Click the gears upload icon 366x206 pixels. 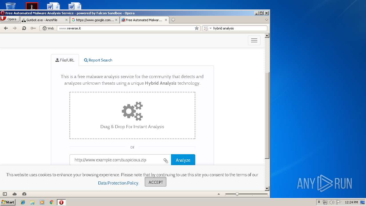pyautogui.click(x=132, y=111)
